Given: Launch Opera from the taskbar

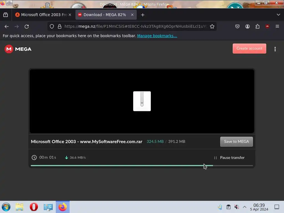Looking at the screenshot, I should point(34,207).
